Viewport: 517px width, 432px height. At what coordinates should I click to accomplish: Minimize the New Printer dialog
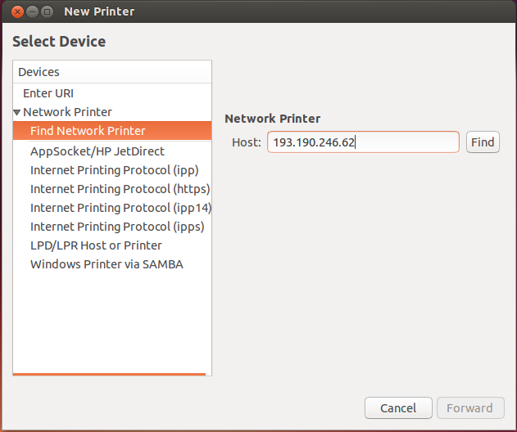pos(30,12)
